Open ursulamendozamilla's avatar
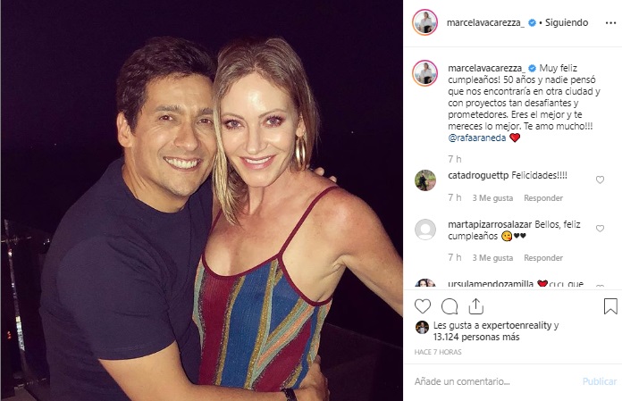Viewport: 622px width, 401px height. click(x=425, y=285)
